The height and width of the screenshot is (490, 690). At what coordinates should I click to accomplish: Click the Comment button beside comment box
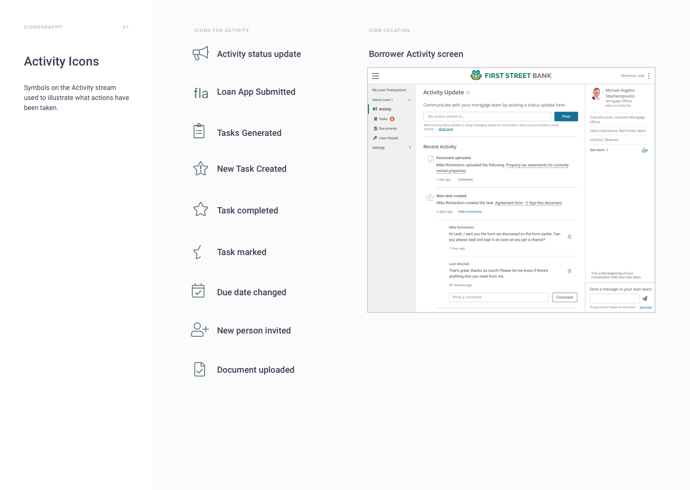click(x=565, y=297)
